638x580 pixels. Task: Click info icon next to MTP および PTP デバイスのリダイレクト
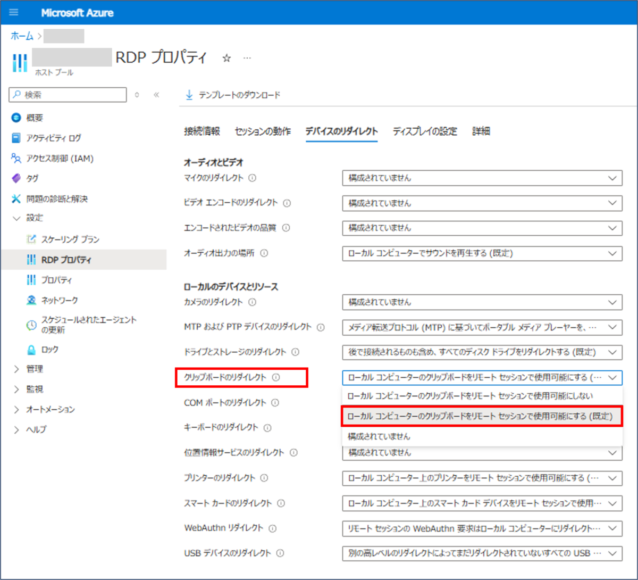click(321, 327)
